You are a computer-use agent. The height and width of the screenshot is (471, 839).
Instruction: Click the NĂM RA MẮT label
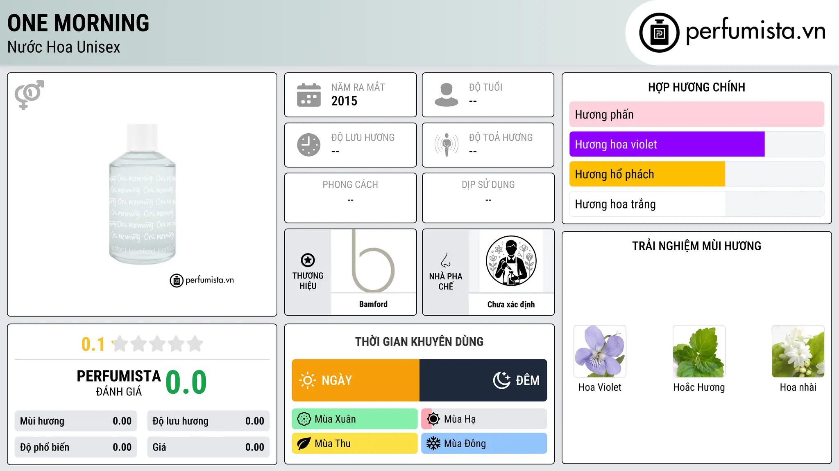(358, 87)
